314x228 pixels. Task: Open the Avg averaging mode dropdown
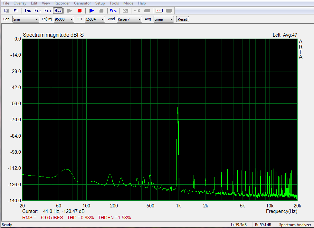164,19
